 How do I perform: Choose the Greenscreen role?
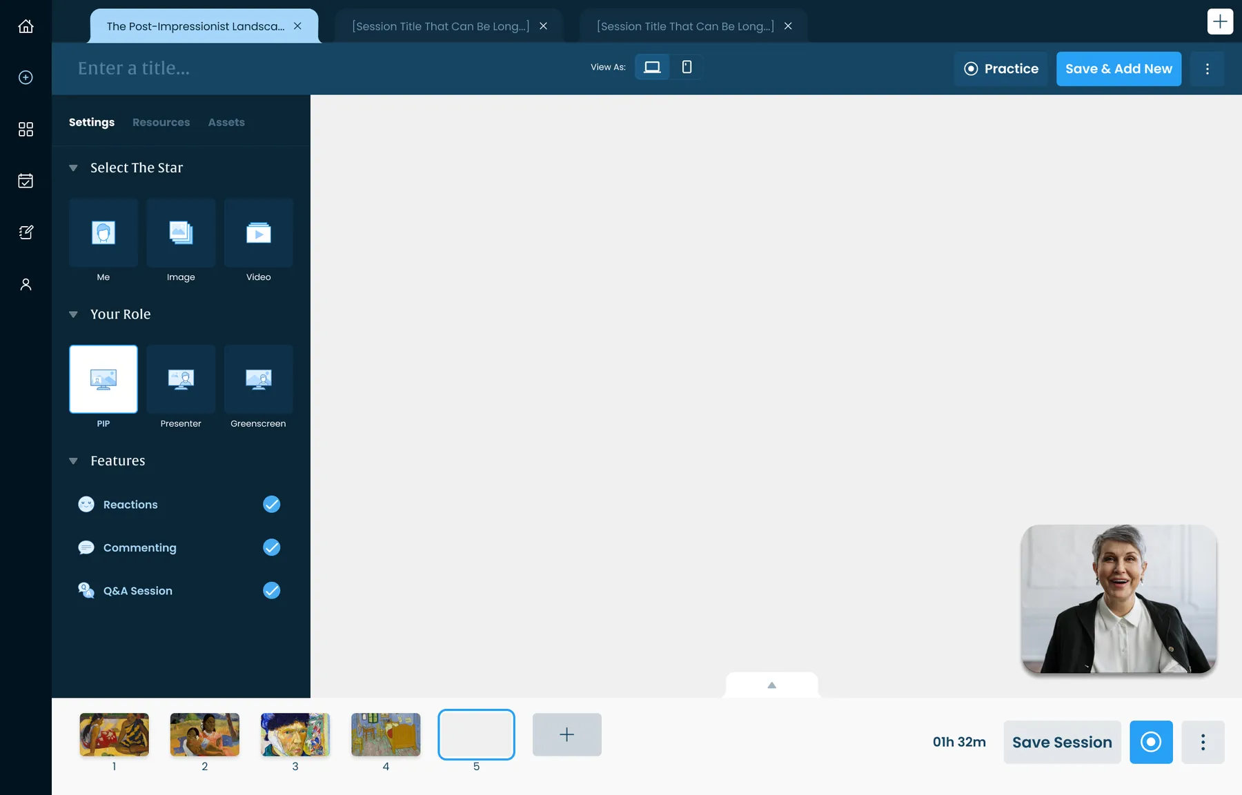tap(258, 379)
